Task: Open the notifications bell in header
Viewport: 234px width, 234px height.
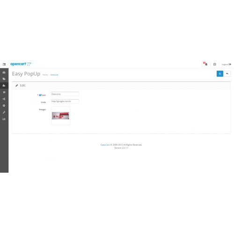Action: click(205, 64)
